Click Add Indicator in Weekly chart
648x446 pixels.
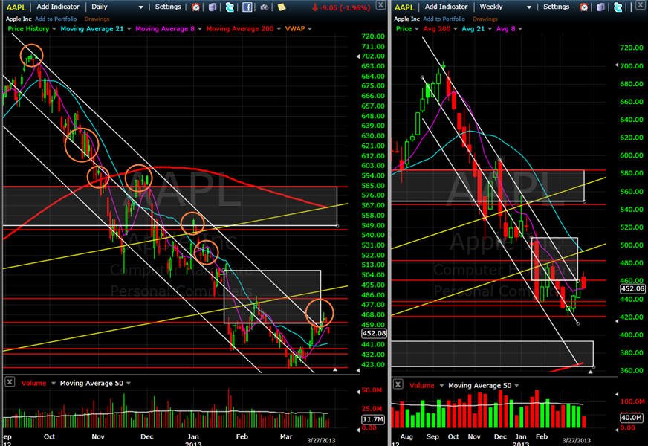click(x=446, y=7)
